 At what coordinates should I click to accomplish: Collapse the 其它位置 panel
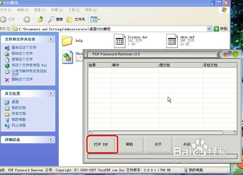coord(51,93)
